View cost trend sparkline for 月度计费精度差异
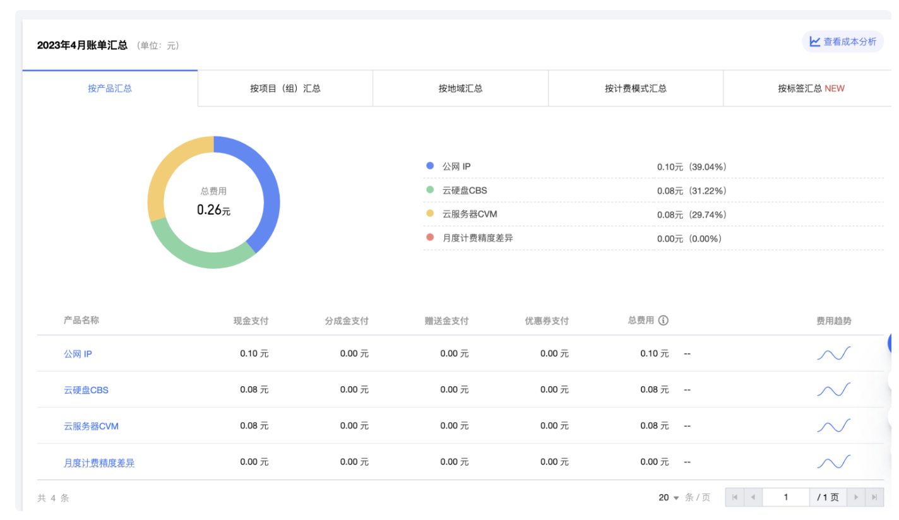 tap(834, 462)
